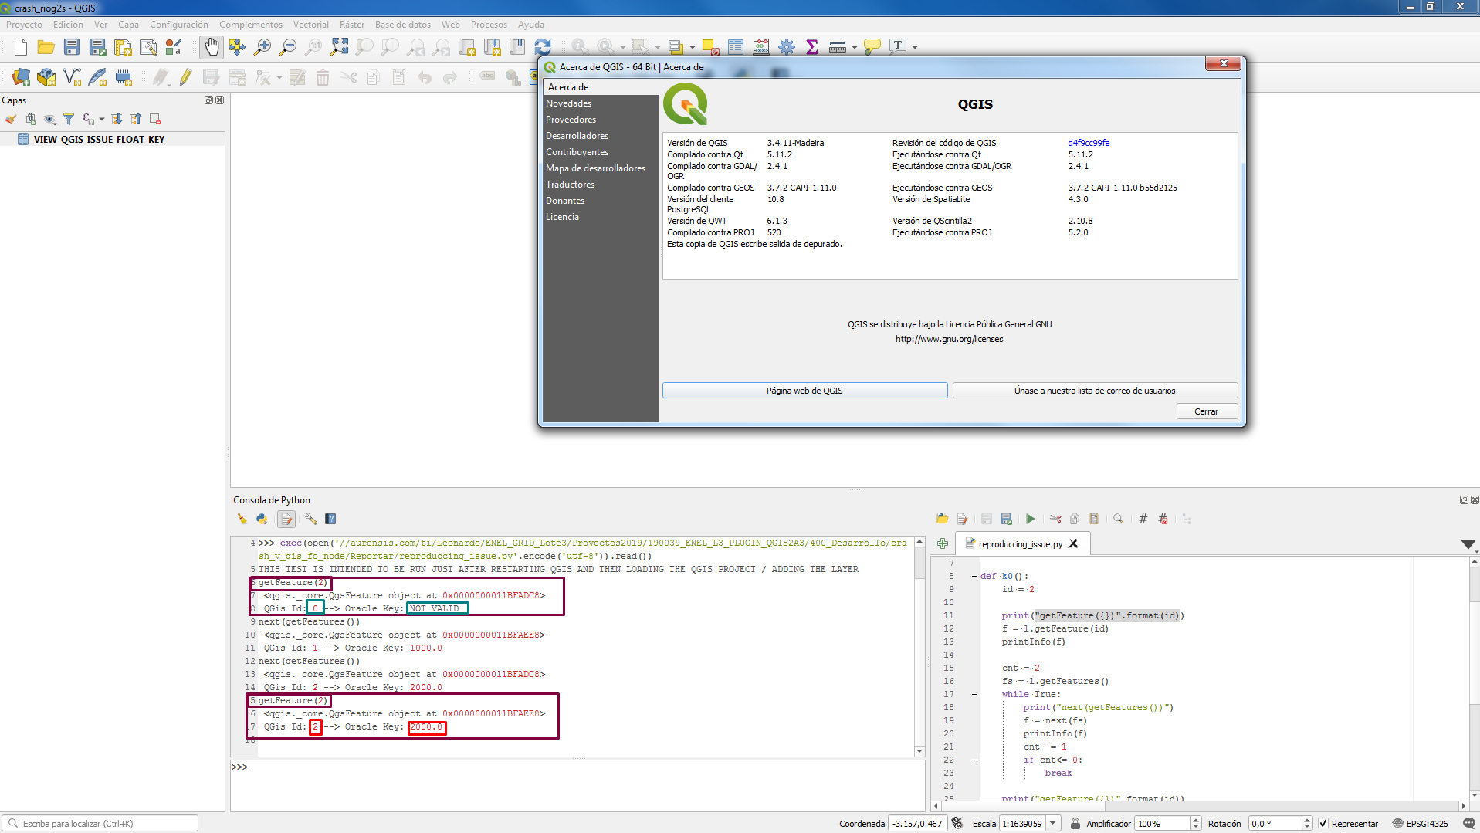Image resolution: width=1480 pixels, height=833 pixels.
Task: Open the Proyecto menu
Action: coord(24,25)
